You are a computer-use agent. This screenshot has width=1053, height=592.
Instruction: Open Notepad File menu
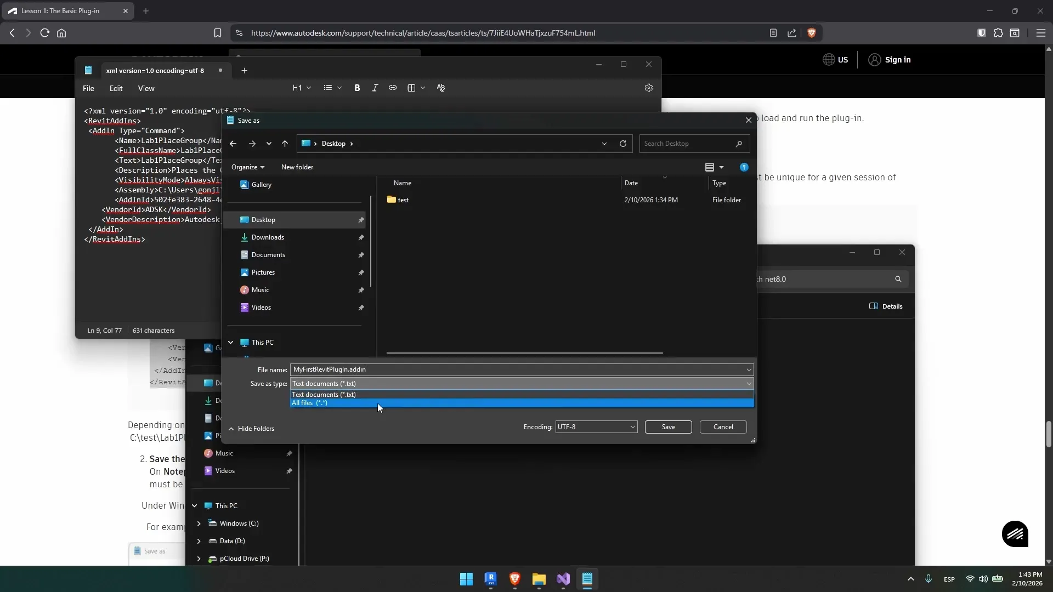88,88
